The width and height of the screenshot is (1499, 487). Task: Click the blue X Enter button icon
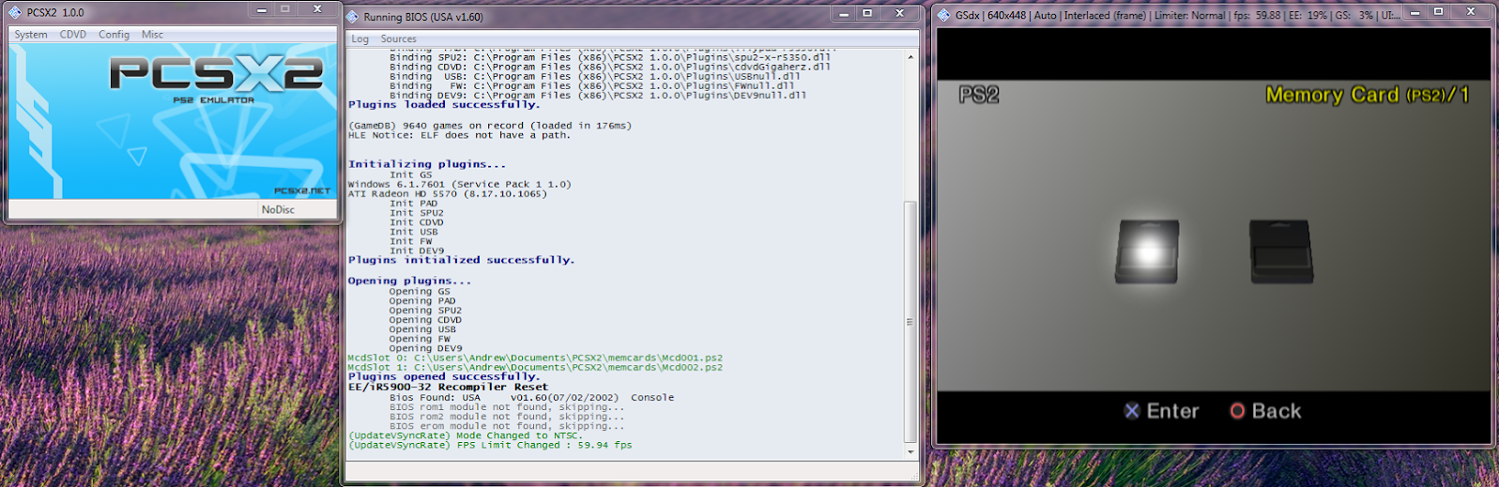(x=1132, y=411)
